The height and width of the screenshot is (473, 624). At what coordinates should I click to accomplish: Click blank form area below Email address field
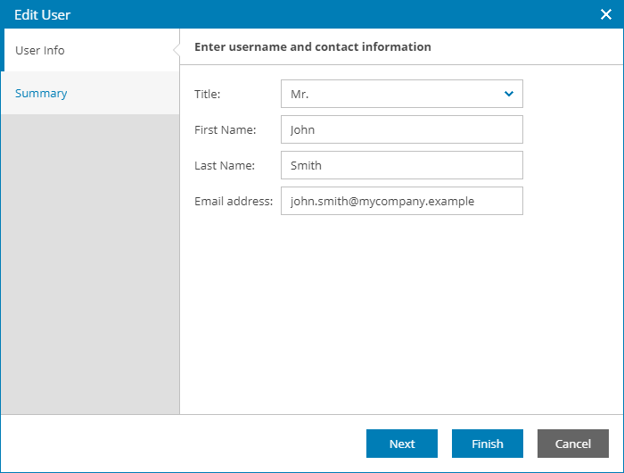[401, 312]
